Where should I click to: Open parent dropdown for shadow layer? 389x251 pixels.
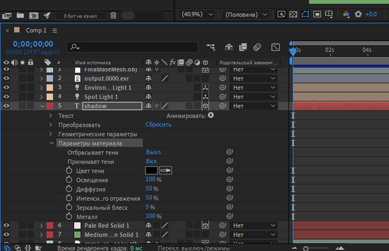(254, 106)
